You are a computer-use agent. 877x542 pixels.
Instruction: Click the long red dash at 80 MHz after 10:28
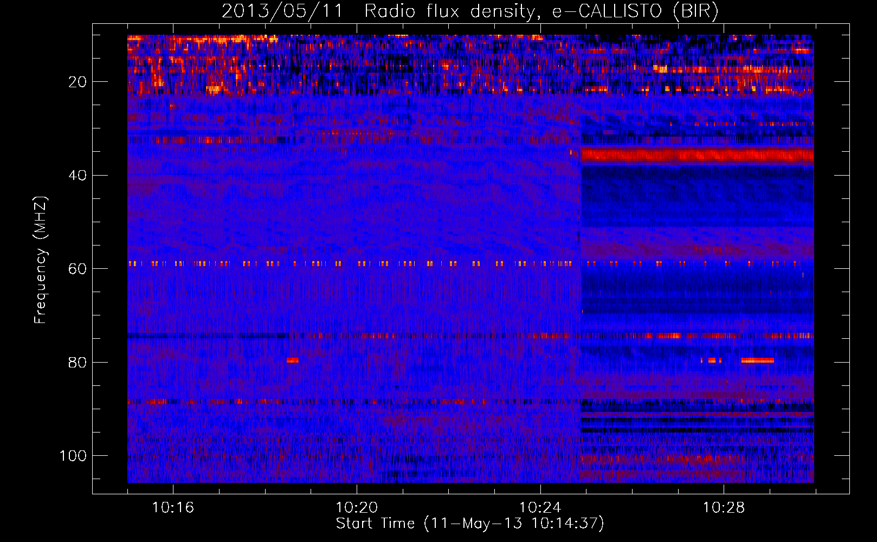757,360
